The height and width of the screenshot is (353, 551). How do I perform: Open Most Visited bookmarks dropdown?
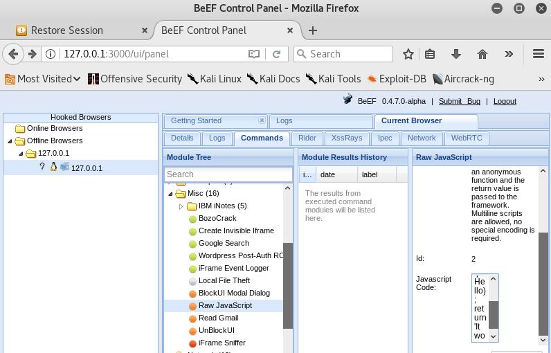(x=42, y=79)
